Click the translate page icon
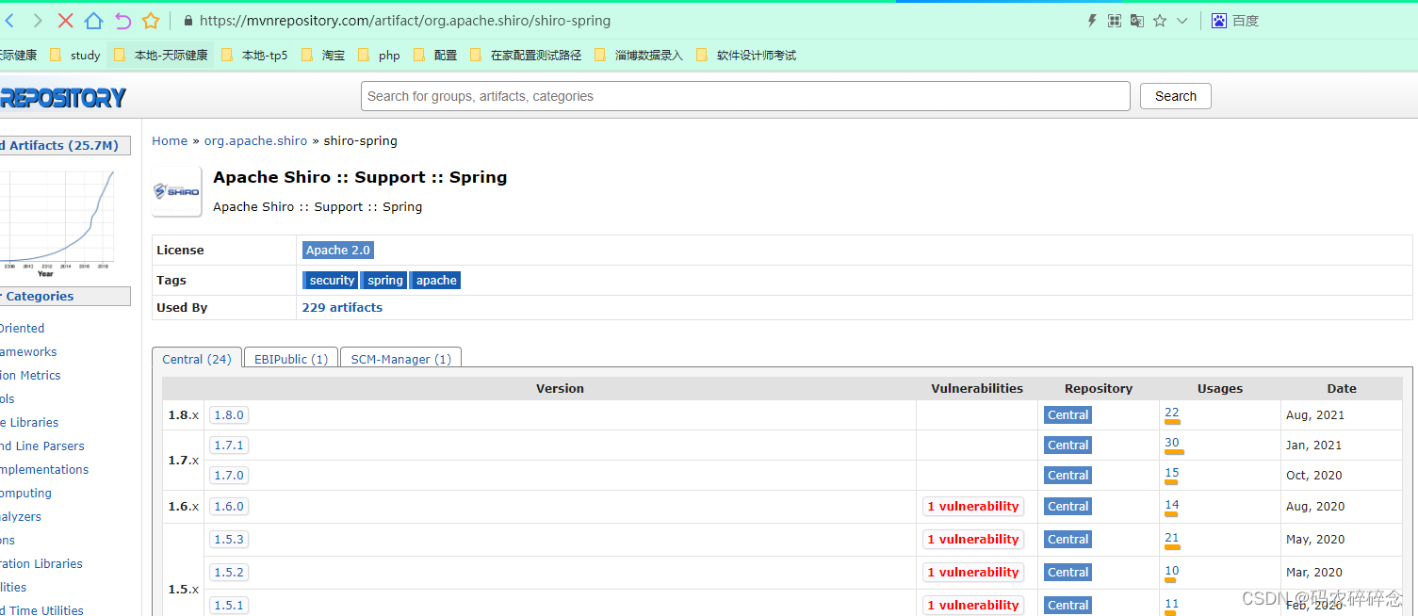This screenshot has height=616, width=1418. click(1137, 21)
